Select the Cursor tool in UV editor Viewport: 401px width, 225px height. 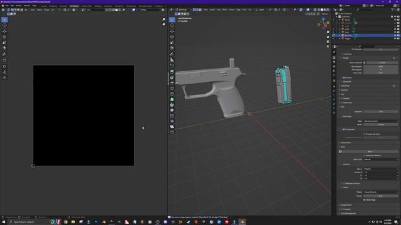point(4,26)
